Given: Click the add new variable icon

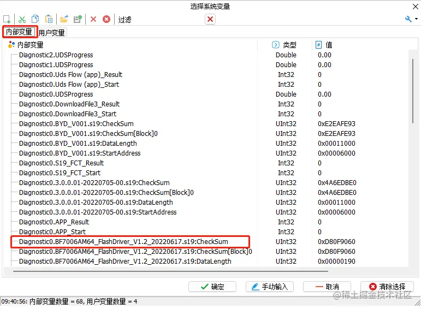Looking at the screenshot, I should coord(7,19).
